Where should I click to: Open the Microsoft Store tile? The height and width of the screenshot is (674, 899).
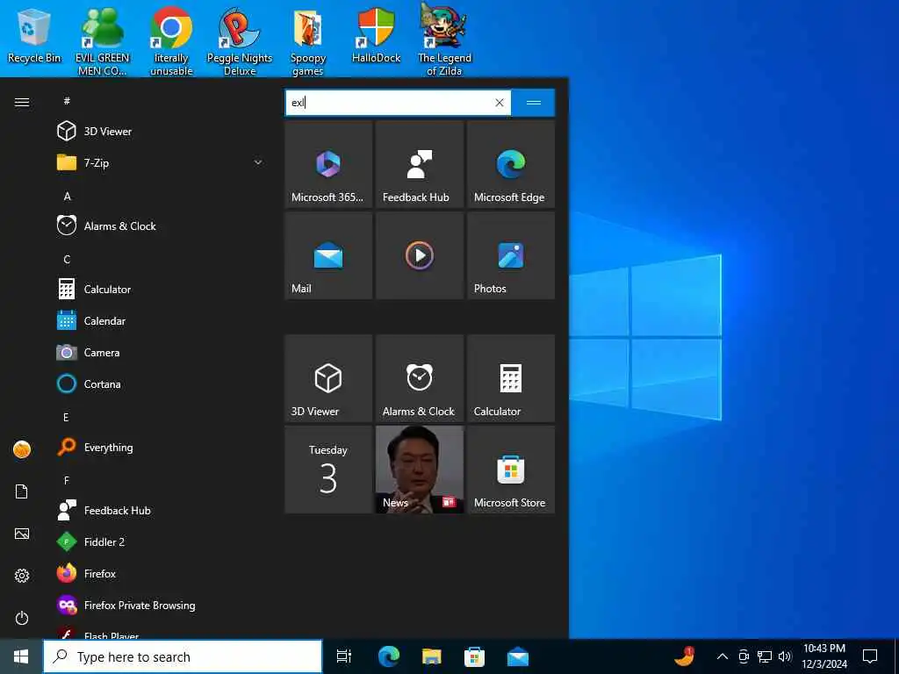click(511, 470)
